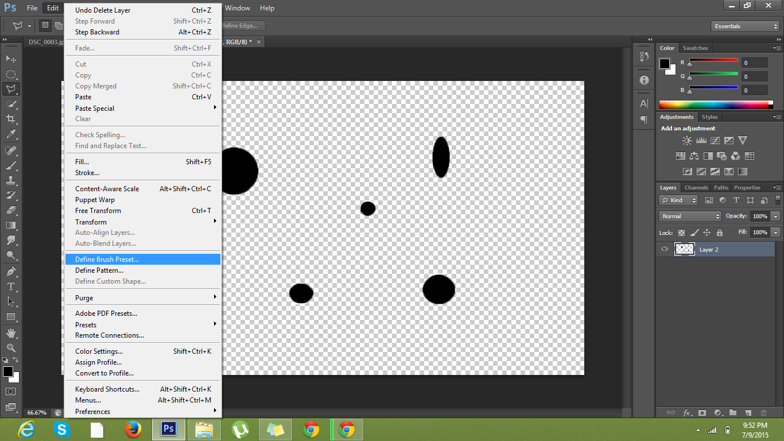Expand the Paste Special submenu
Viewport: 784px width, 441px height.
click(x=143, y=108)
